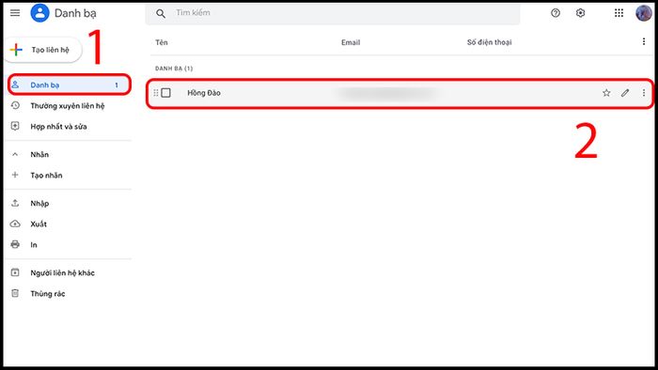Viewport: 658px width, 370px height.
Task: Click the Tìm kiếm search field
Action: (333, 13)
